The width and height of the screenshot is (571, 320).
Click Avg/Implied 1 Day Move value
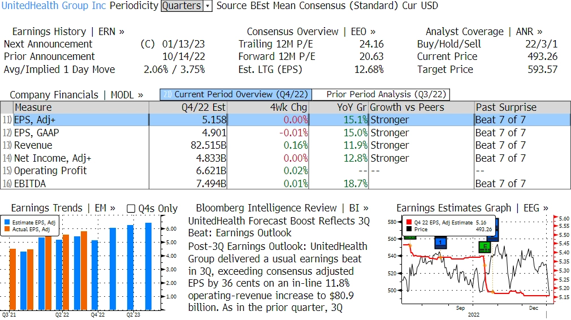(174, 70)
